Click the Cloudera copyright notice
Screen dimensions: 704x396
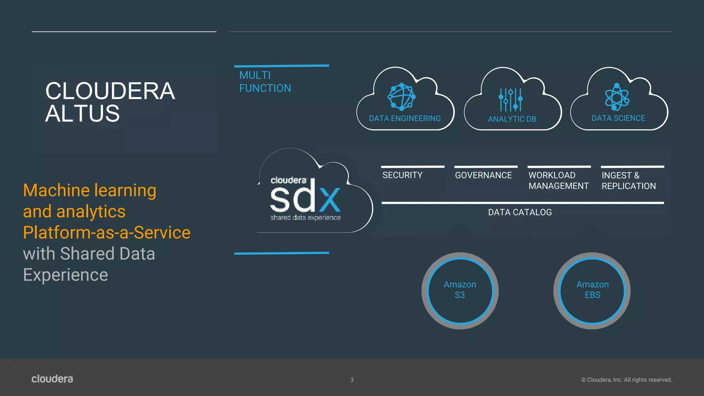[x=627, y=380]
